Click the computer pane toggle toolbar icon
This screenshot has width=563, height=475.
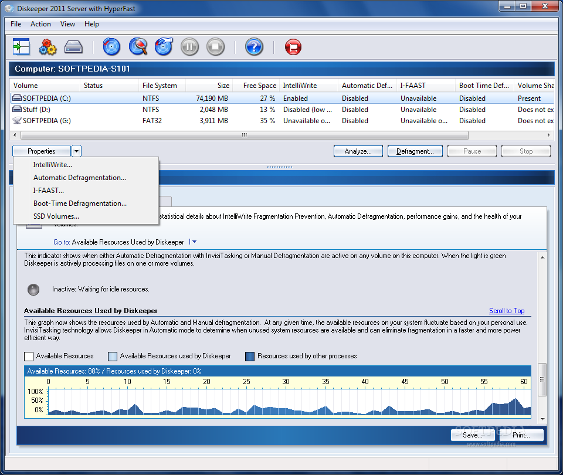click(21, 47)
